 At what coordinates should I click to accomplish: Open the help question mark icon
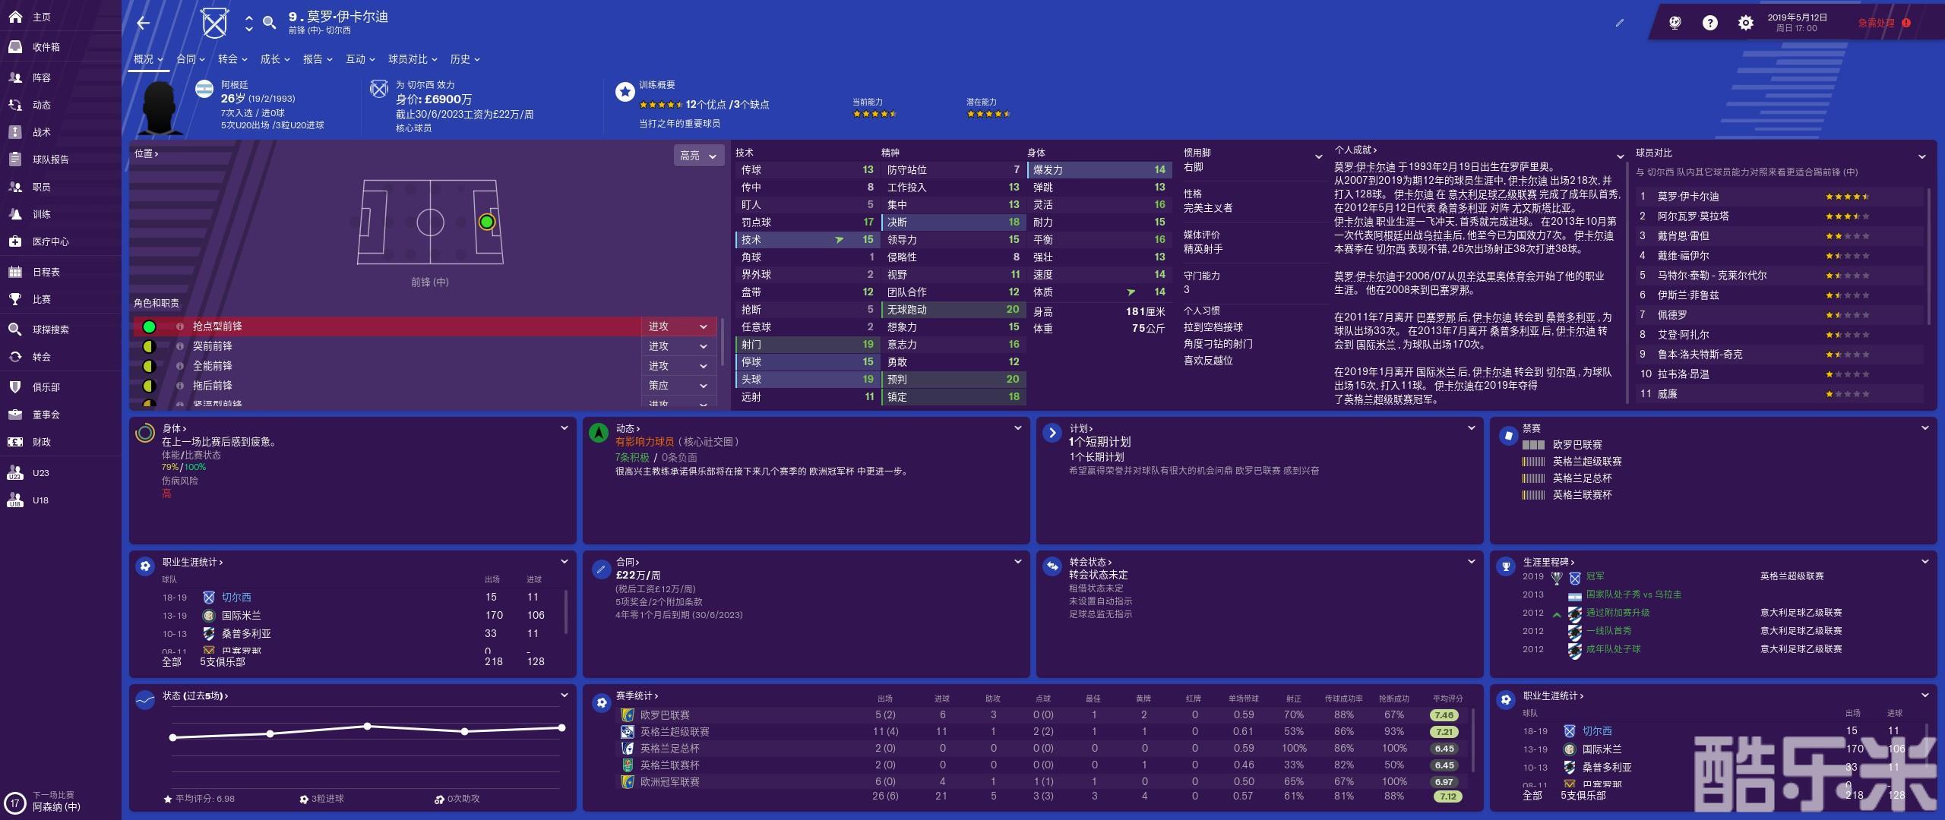[x=1709, y=23]
